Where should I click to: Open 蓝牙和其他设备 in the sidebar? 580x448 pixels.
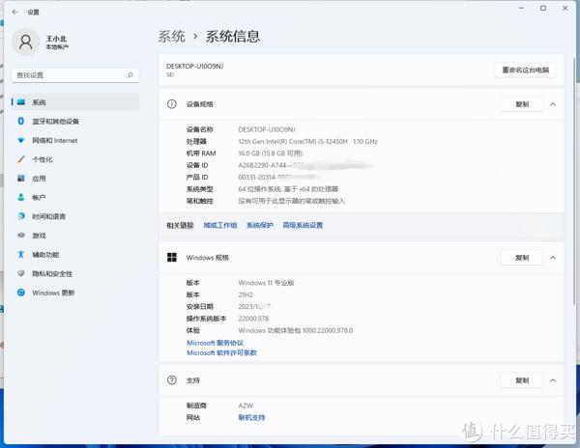75,121
